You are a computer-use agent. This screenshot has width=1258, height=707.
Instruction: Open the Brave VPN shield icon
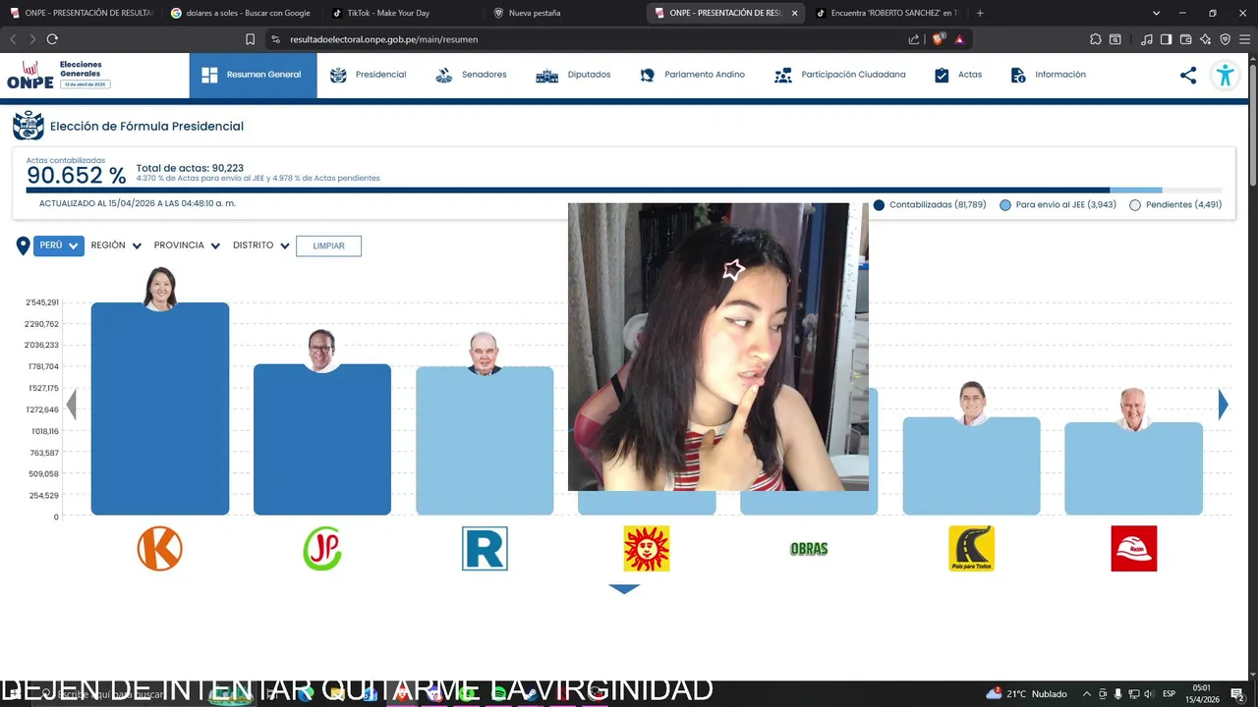pyautogui.click(x=1226, y=39)
